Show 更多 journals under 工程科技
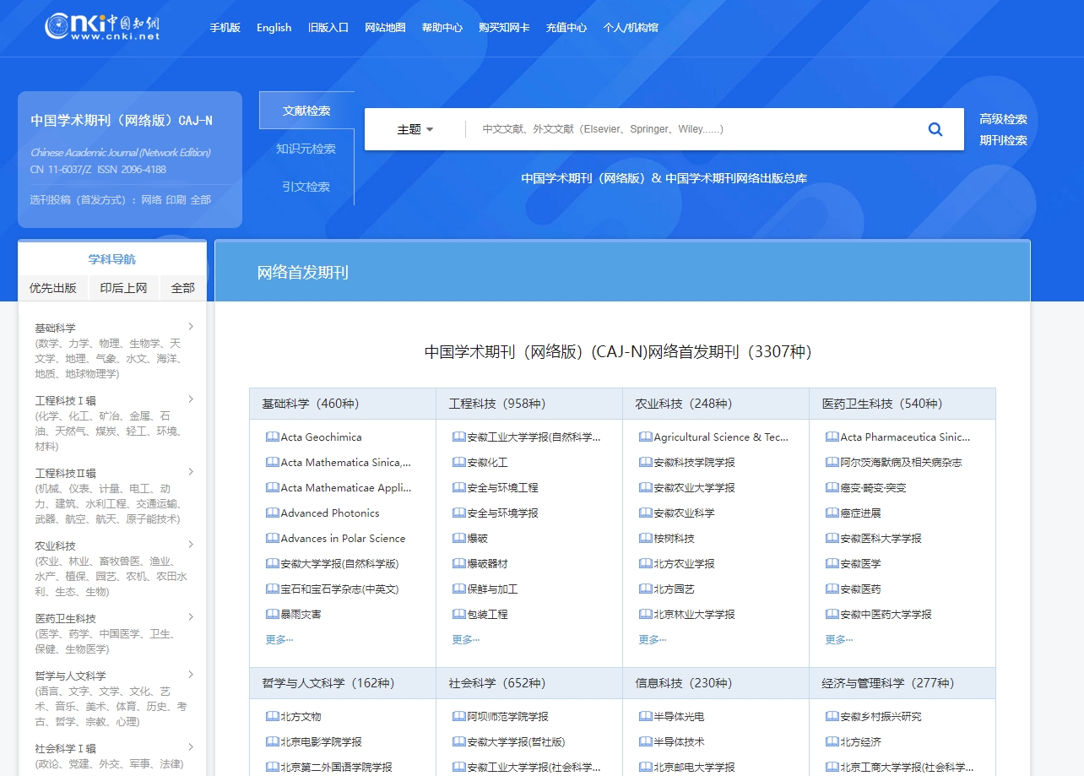Viewport: 1084px width, 776px height. (x=466, y=639)
